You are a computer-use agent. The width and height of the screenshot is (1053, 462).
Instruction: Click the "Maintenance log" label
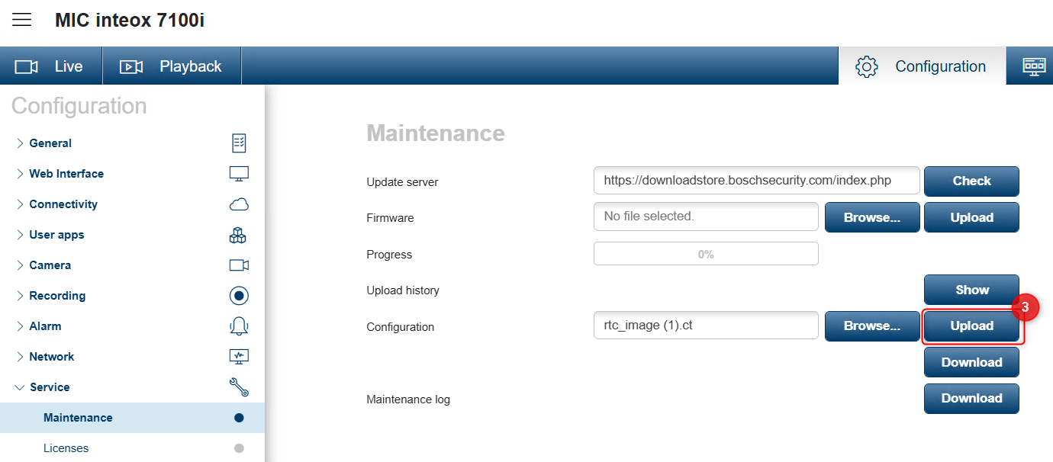[408, 399]
